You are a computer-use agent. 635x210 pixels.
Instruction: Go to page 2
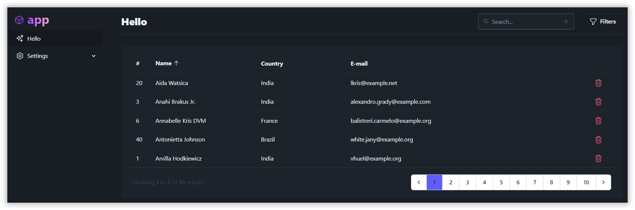[x=451, y=183]
